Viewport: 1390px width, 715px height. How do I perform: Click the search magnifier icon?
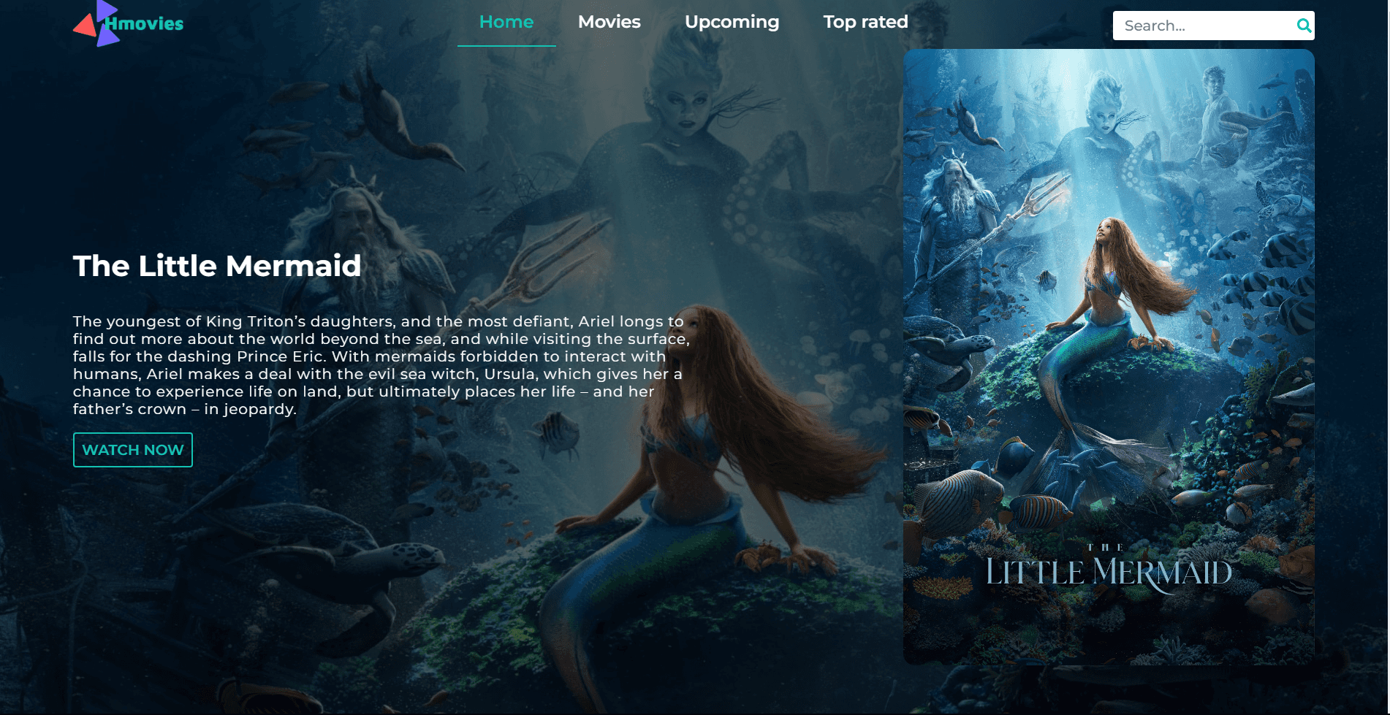coord(1303,26)
